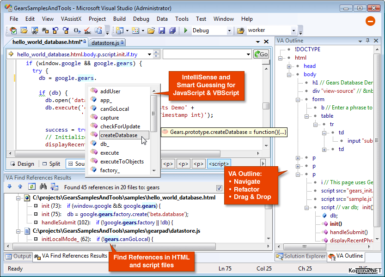Open the Build menu
The height and width of the screenshot is (277, 385).
point(119,19)
